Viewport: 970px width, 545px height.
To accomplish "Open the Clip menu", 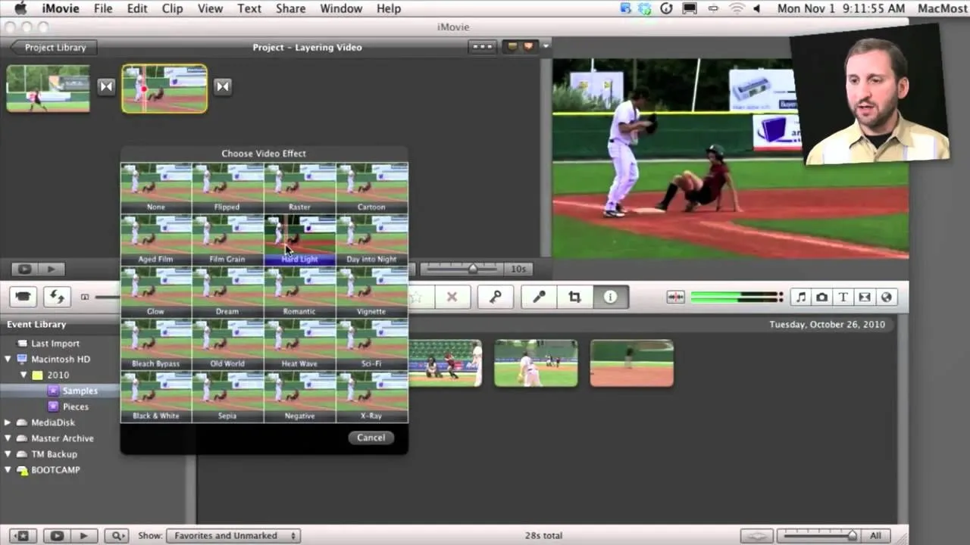I will point(173,8).
